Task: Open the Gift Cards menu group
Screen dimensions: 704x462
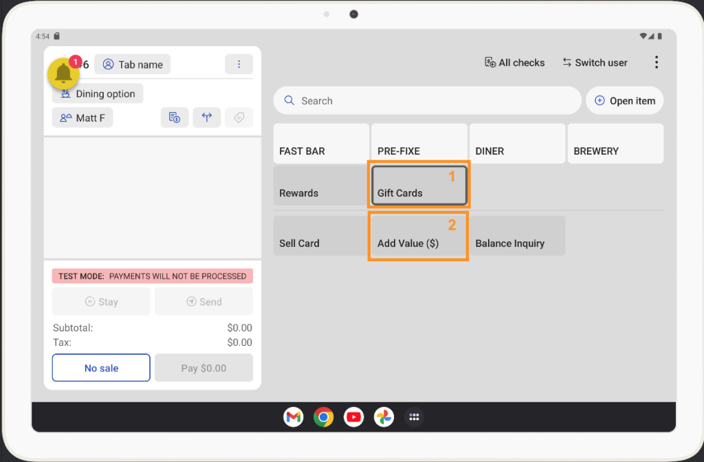Action: point(419,186)
